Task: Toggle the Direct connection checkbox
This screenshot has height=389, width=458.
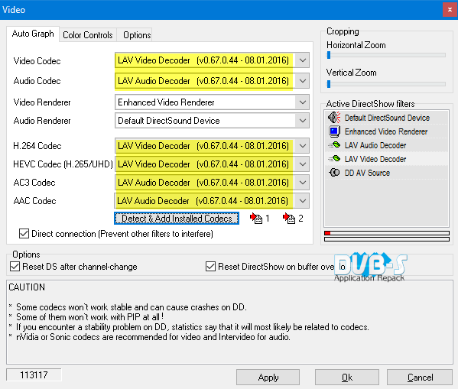Action: (x=24, y=234)
